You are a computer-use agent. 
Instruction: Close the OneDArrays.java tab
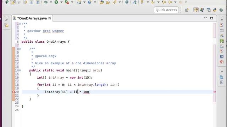(x=50, y=18)
